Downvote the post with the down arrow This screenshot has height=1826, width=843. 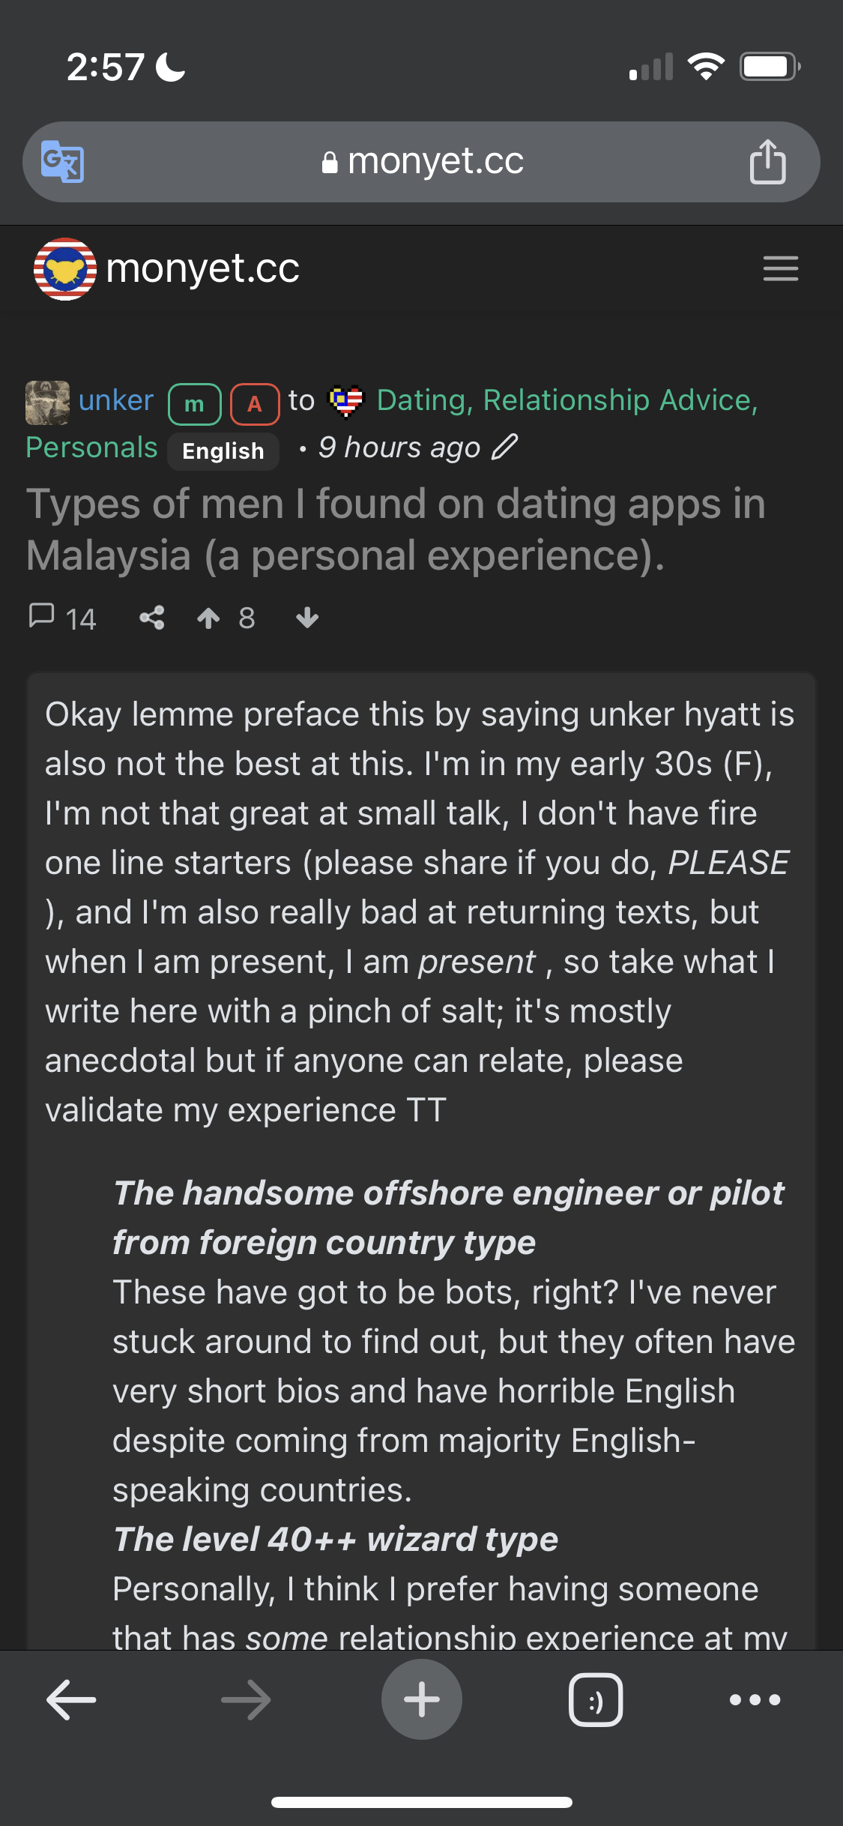[x=307, y=617]
